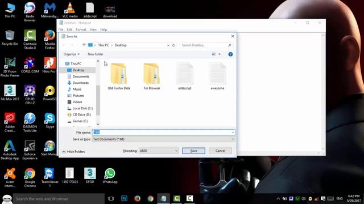This screenshot has width=364, height=204.
Task: Create a New folder
Action: (96, 54)
